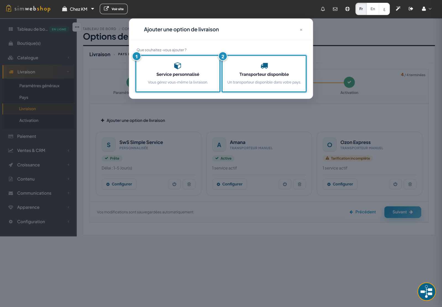This screenshot has height=307, width=442.
Task: Open Paramètres généraux submenu item
Action: 39,86
